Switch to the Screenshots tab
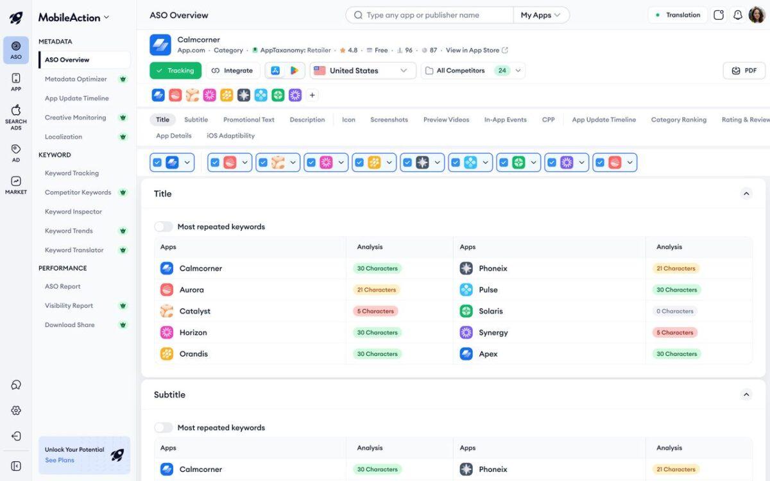The height and width of the screenshot is (481, 770). pos(389,119)
